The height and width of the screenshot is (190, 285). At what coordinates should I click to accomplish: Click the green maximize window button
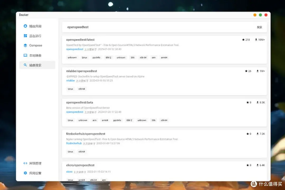coord(260,15)
